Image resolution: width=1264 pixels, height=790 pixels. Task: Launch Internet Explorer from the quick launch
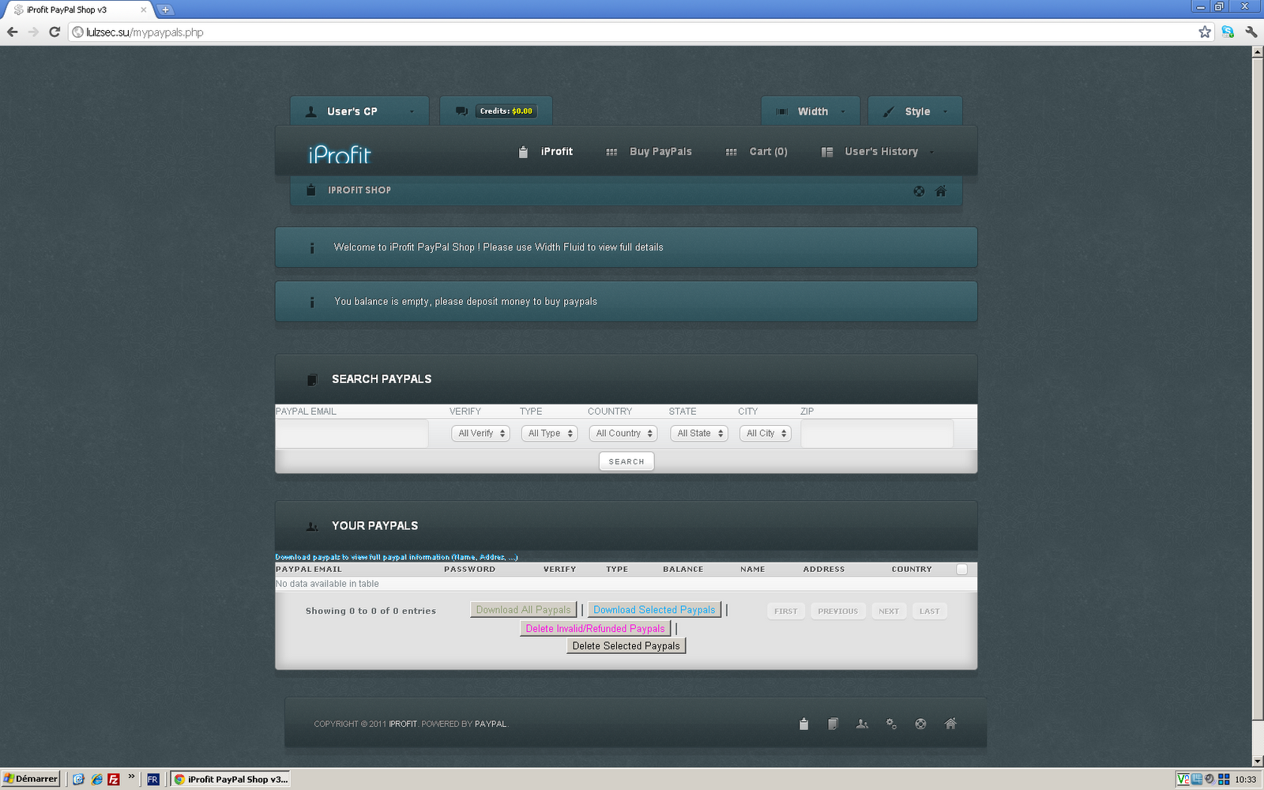click(x=96, y=779)
